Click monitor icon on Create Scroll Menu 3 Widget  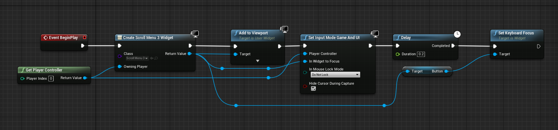pyautogui.click(x=195, y=33)
